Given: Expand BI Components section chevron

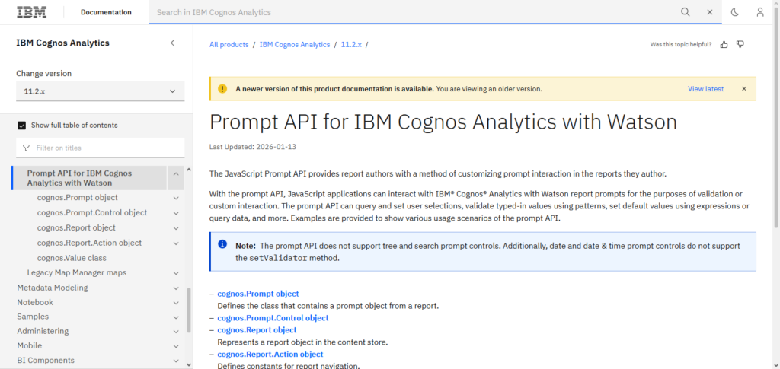Looking at the screenshot, I should [x=176, y=361].
